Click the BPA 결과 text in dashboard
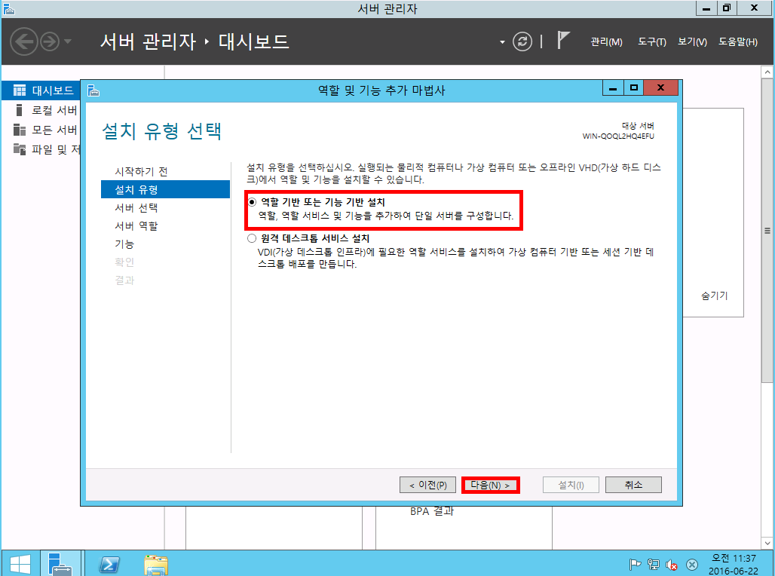 [x=432, y=511]
